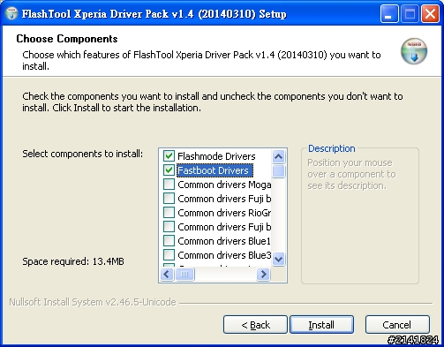Screen dimensions: 444x347
Task: Select the Flashmode Drivers list entry text
Action: point(216,156)
